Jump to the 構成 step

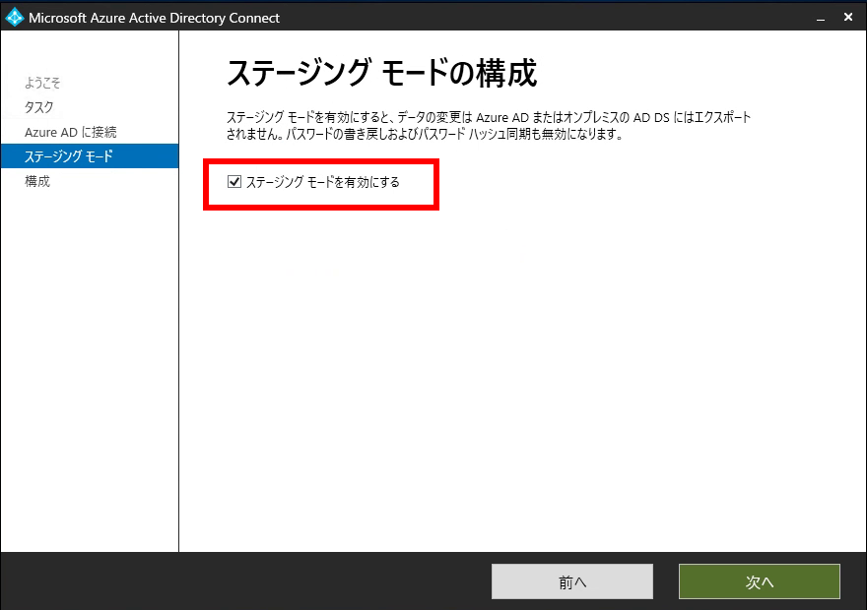pyautogui.click(x=37, y=181)
